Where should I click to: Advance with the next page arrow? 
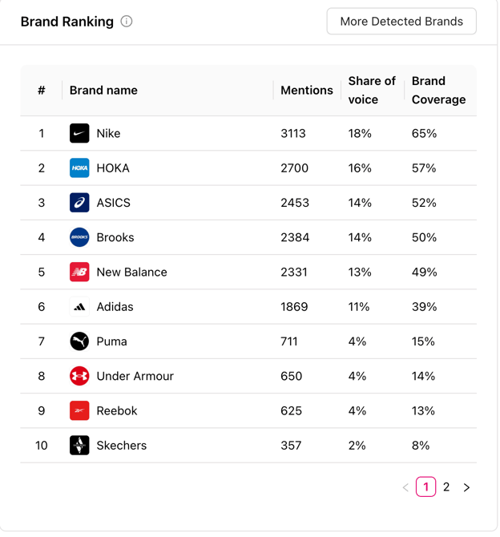(466, 487)
